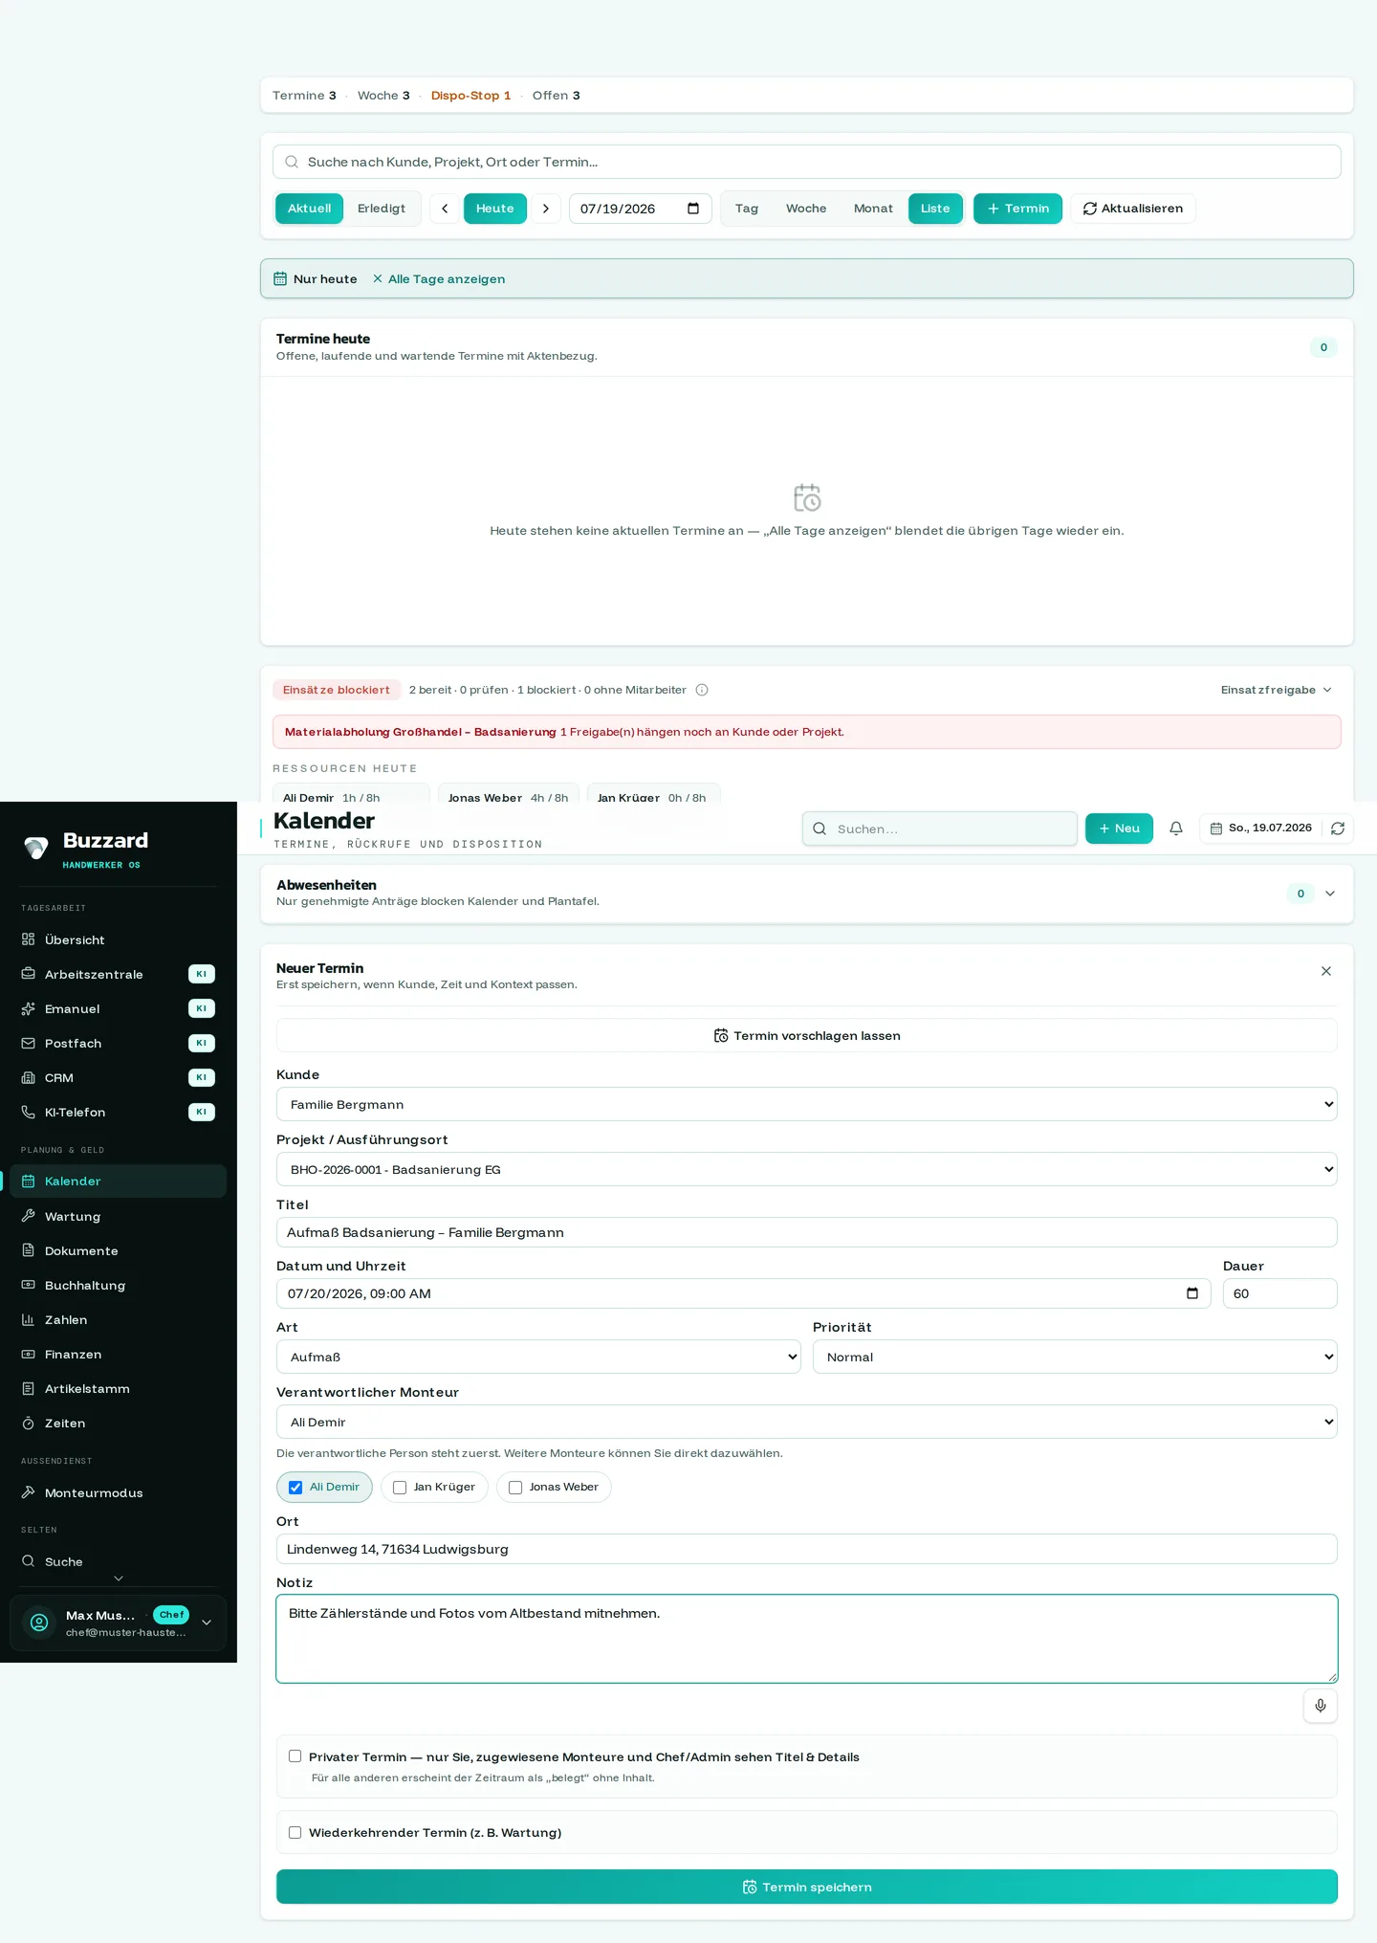
Task: Open the Projekt / Ausführungsort dropdown
Action: pos(806,1169)
